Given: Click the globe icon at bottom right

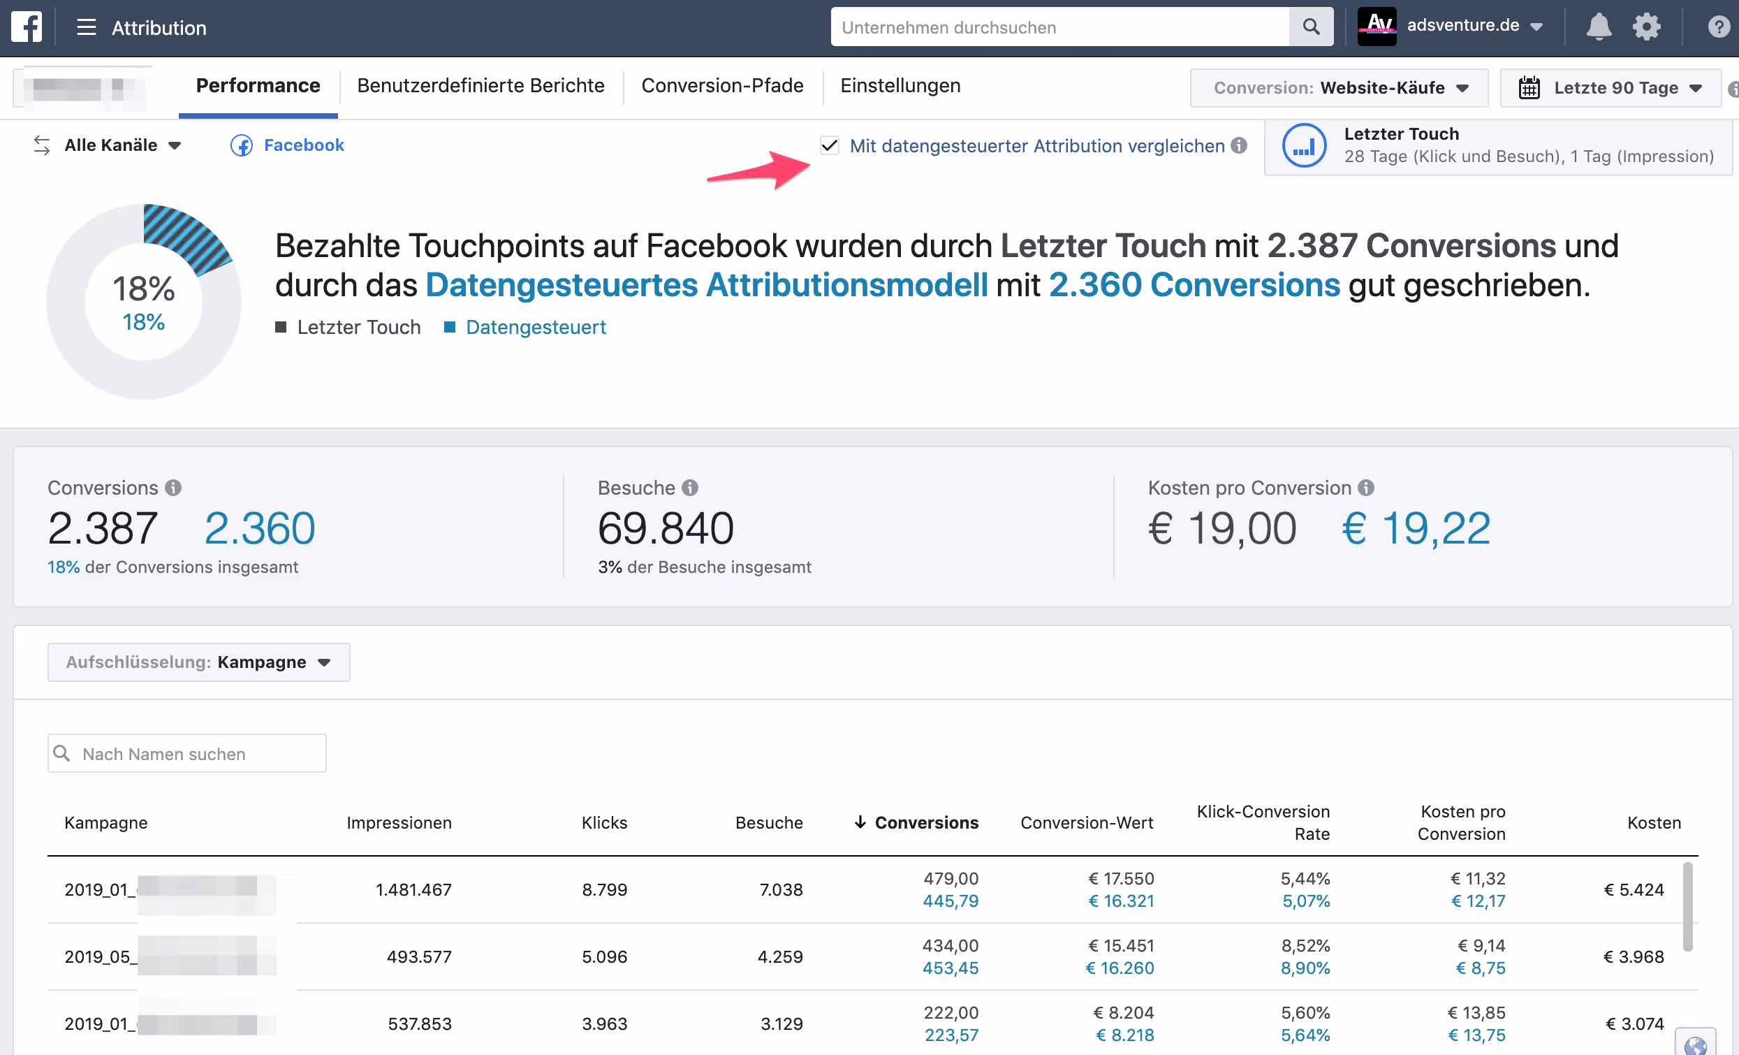Looking at the screenshot, I should pos(1694,1045).
